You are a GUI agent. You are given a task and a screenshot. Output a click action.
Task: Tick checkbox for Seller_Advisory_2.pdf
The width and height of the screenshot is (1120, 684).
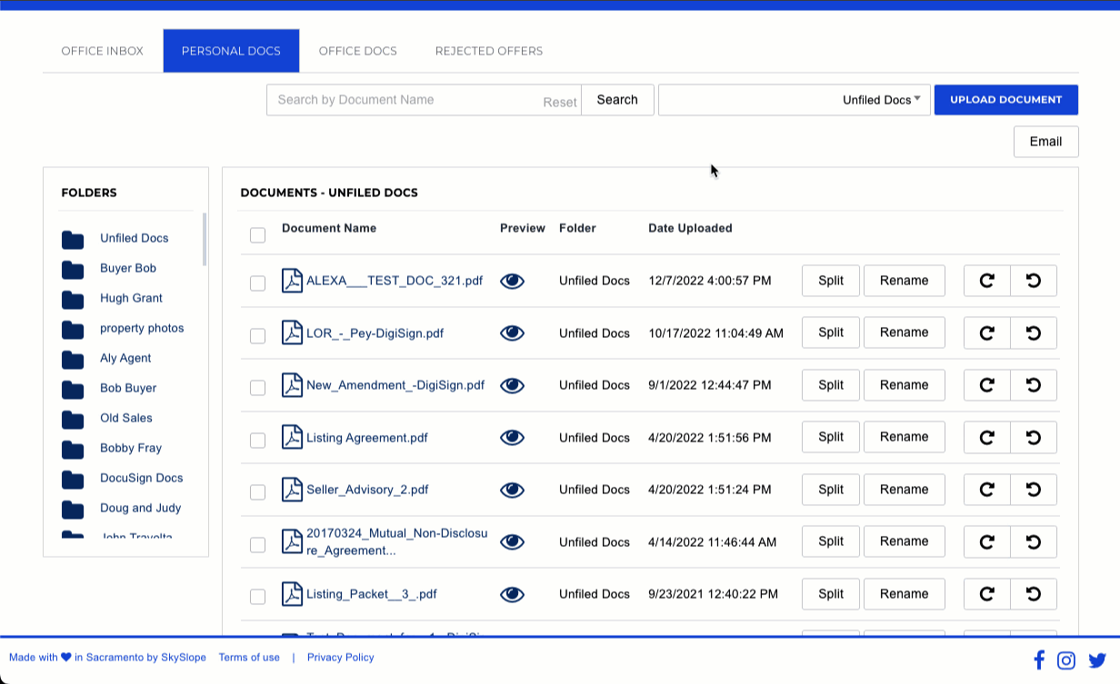tap(257, 492)
